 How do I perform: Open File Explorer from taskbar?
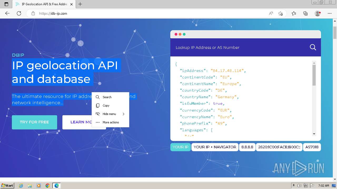coord(30,186)
